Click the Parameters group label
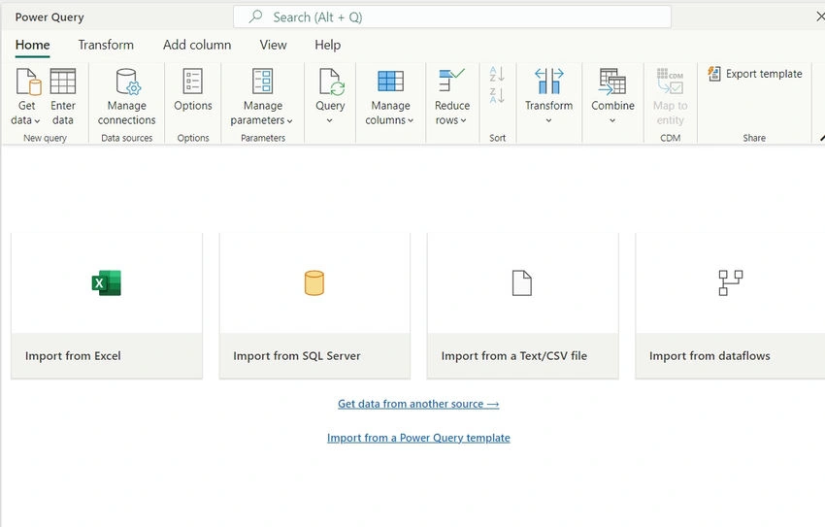Image resolution: width=825 pixels, height=527 pixels. 263,138
